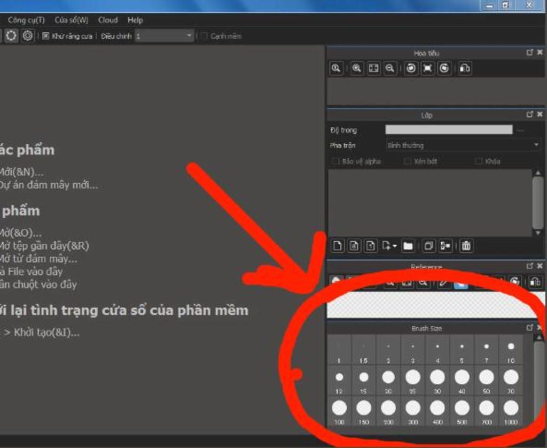Viewport: 547px width, 448px height.
Task: Select the gear-shaped icon in top toolbar
Action: point(28,36)
